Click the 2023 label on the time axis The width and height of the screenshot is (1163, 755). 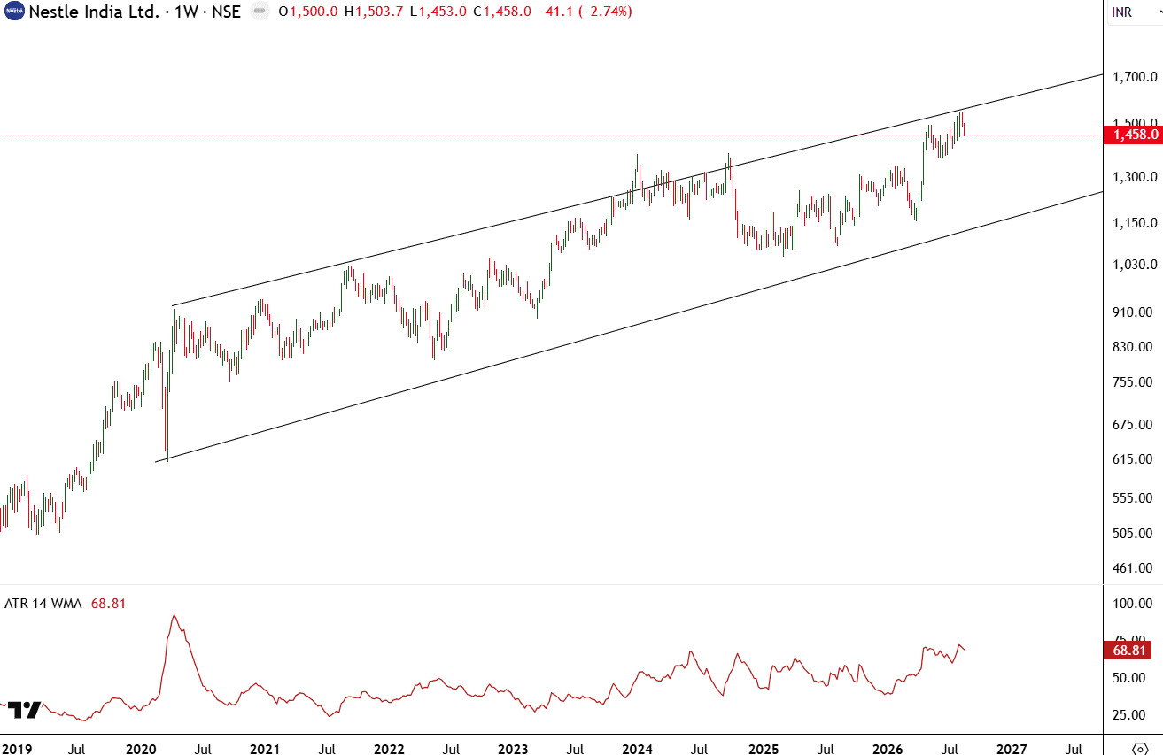pos(513,749)
